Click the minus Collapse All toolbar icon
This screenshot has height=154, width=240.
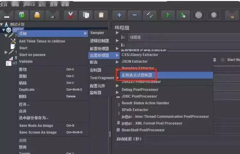(x=134, y=15)
